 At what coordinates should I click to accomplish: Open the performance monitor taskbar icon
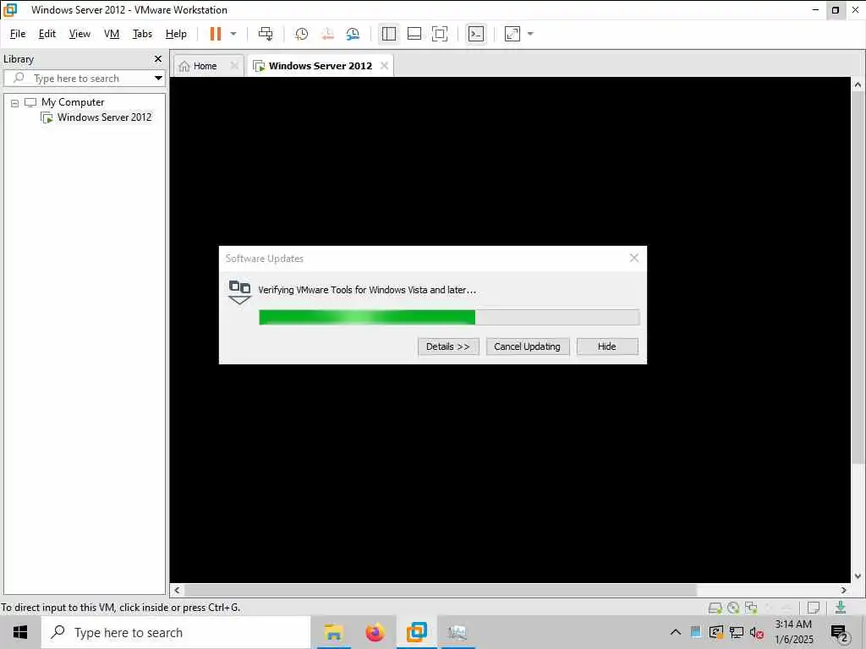(x=458, y=632)
